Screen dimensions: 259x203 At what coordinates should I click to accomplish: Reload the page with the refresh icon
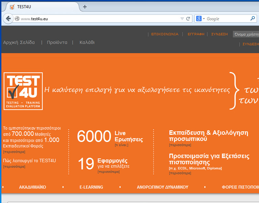click(x=188, y=19)
